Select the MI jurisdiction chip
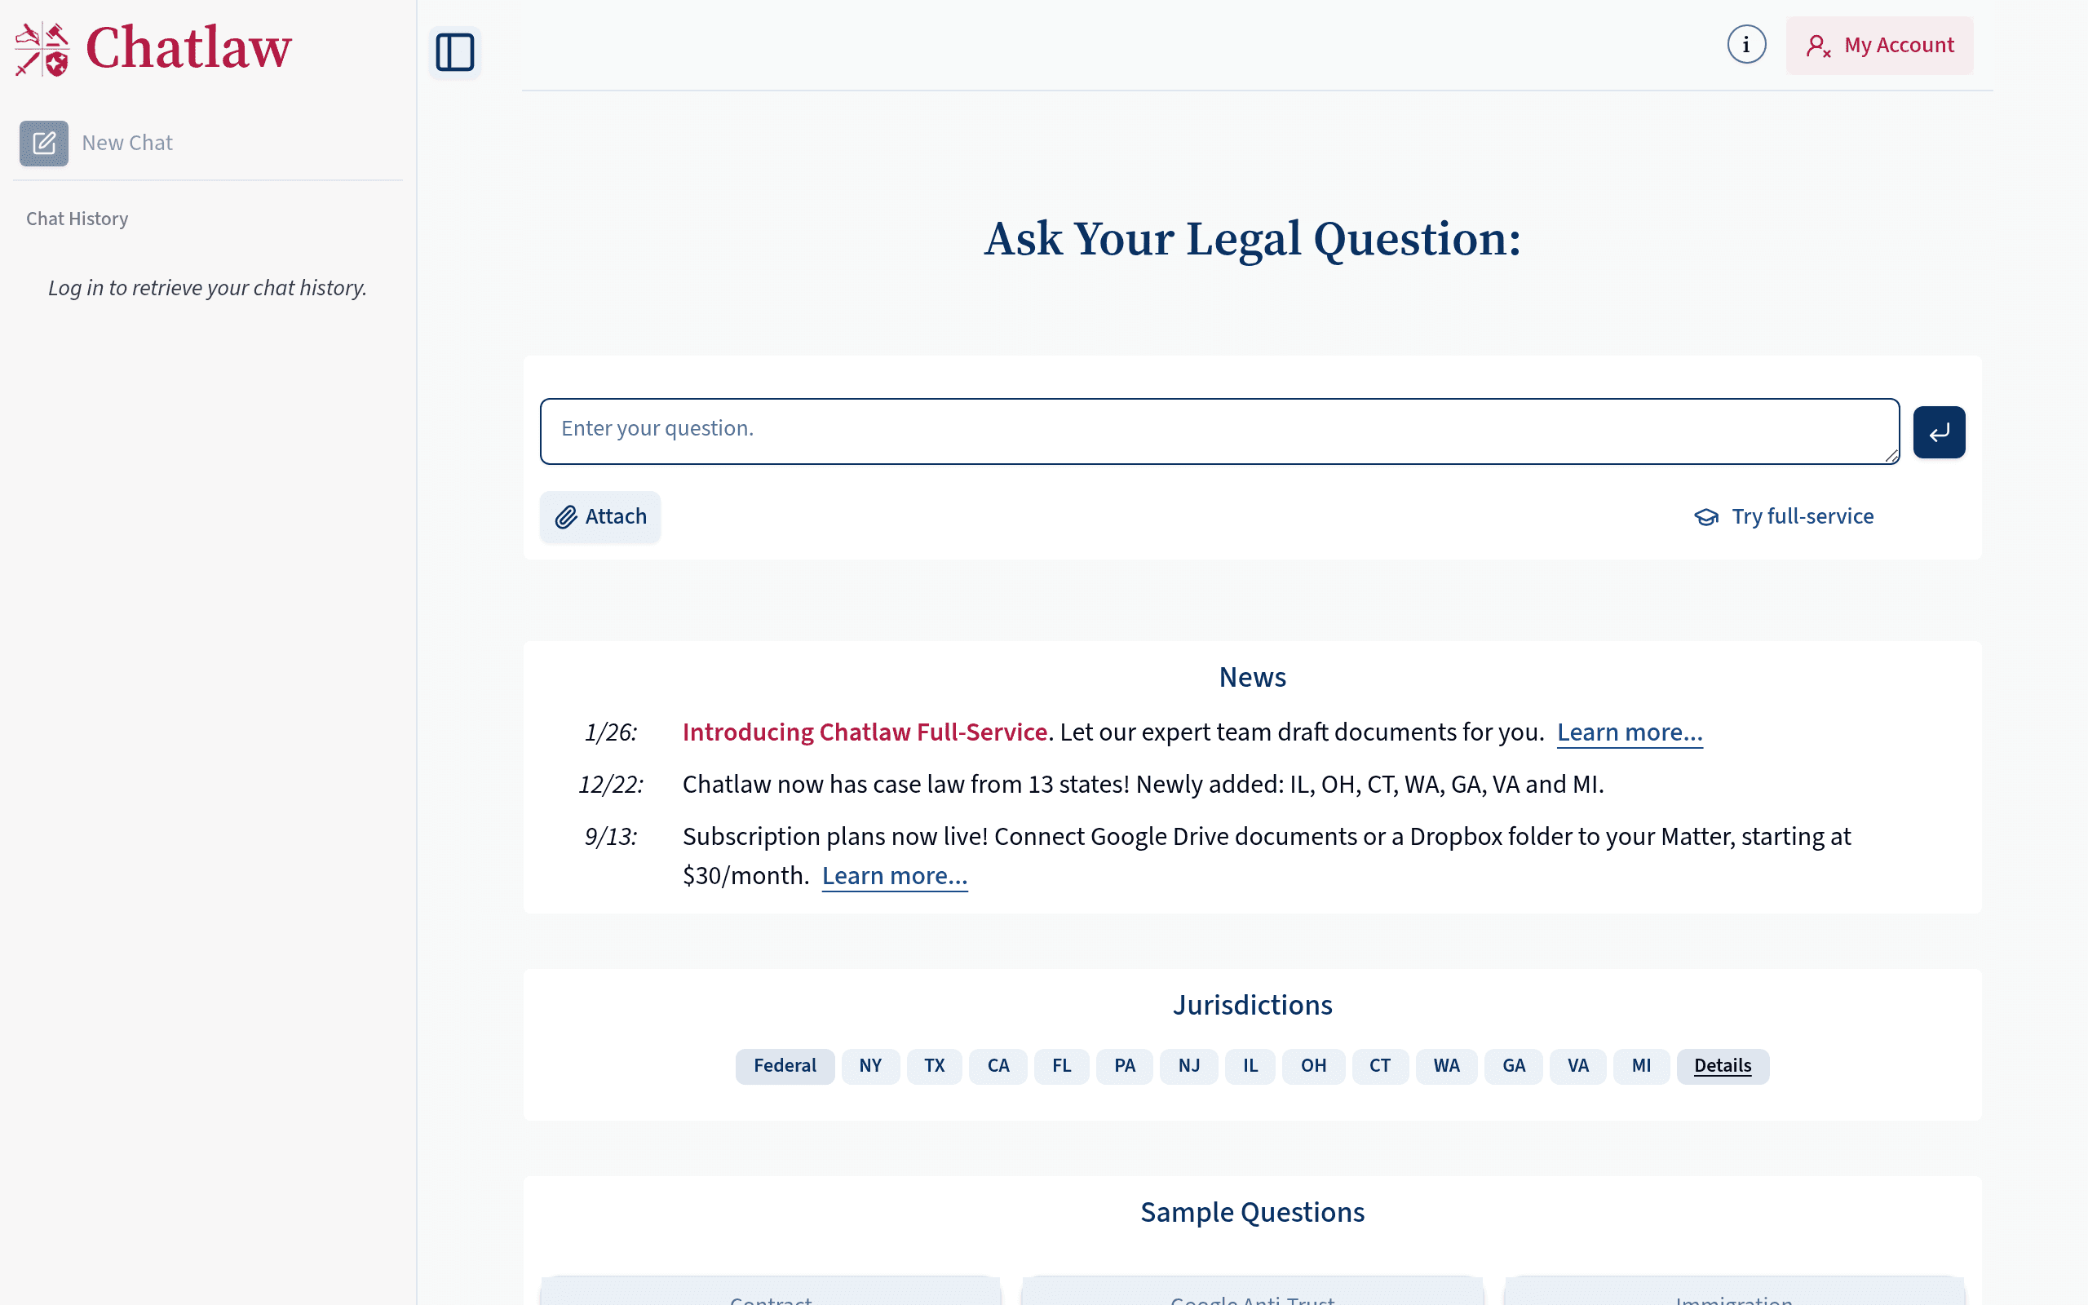 point(1641,1066)
